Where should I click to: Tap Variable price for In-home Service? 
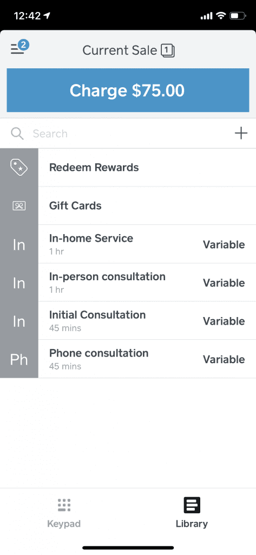tap(224, 244)
